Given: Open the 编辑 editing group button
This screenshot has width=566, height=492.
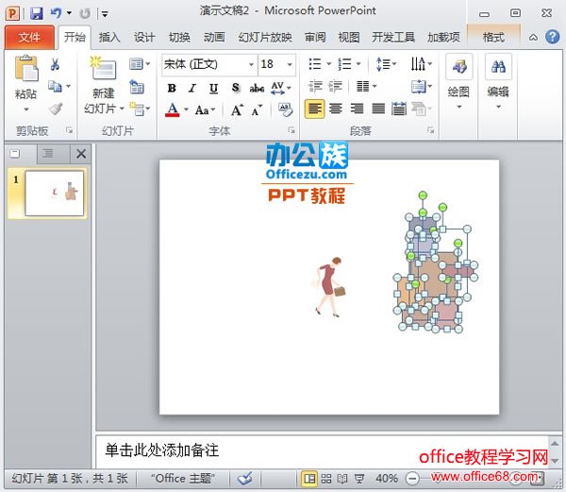Looking at the screenshot, I should coord(498,82).
